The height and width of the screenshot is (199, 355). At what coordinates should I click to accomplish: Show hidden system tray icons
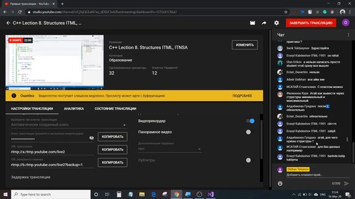[x=293, y=194]
